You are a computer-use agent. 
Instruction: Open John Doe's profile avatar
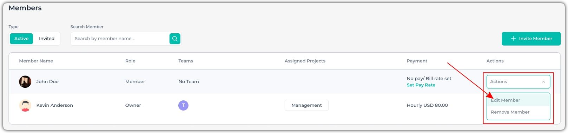tap(25, 81)
